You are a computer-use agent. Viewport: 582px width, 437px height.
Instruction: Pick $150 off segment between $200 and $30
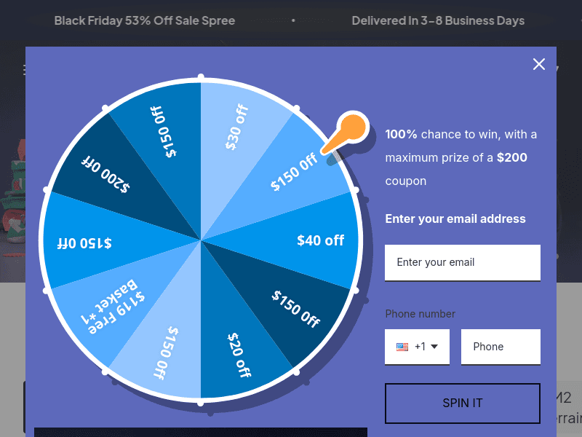tap(164, 131)
